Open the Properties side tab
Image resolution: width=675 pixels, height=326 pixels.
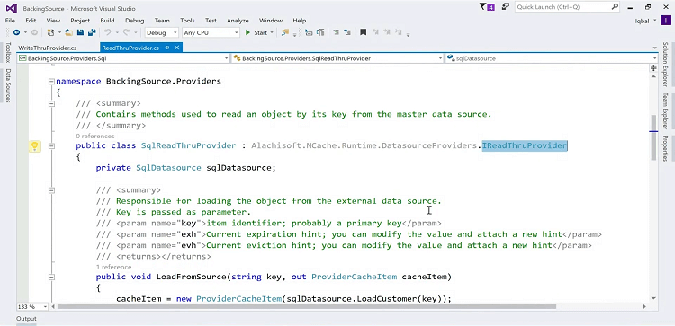click(665, 148)
